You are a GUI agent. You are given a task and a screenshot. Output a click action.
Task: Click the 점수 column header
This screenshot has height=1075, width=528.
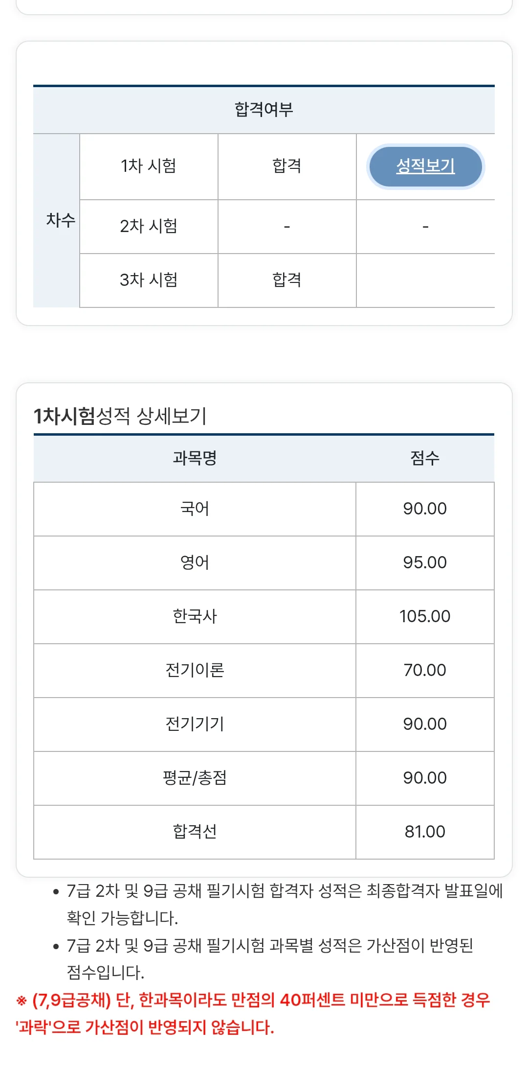pyautogui.click(x=425, y=458)
